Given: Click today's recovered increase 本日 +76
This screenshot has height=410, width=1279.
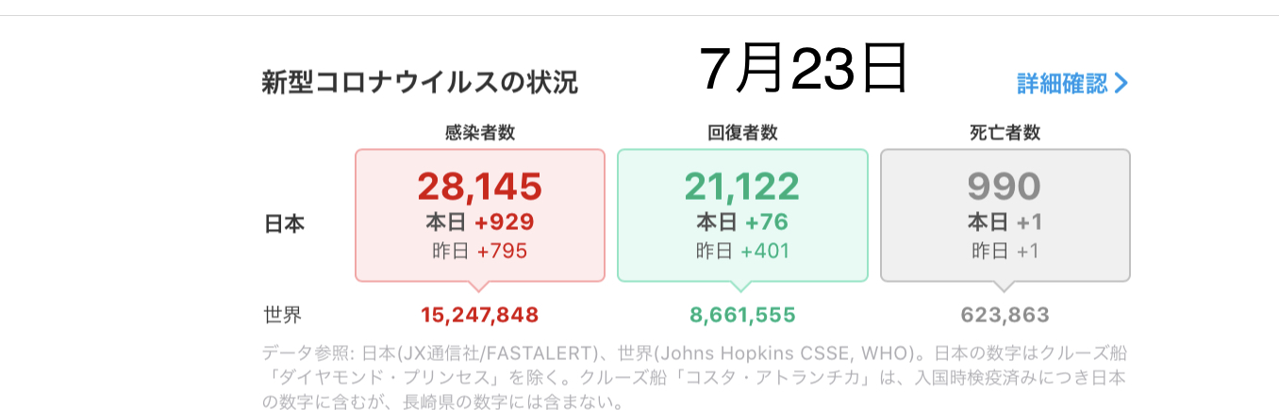Looking at the screenshot, I should click(742, 222).
